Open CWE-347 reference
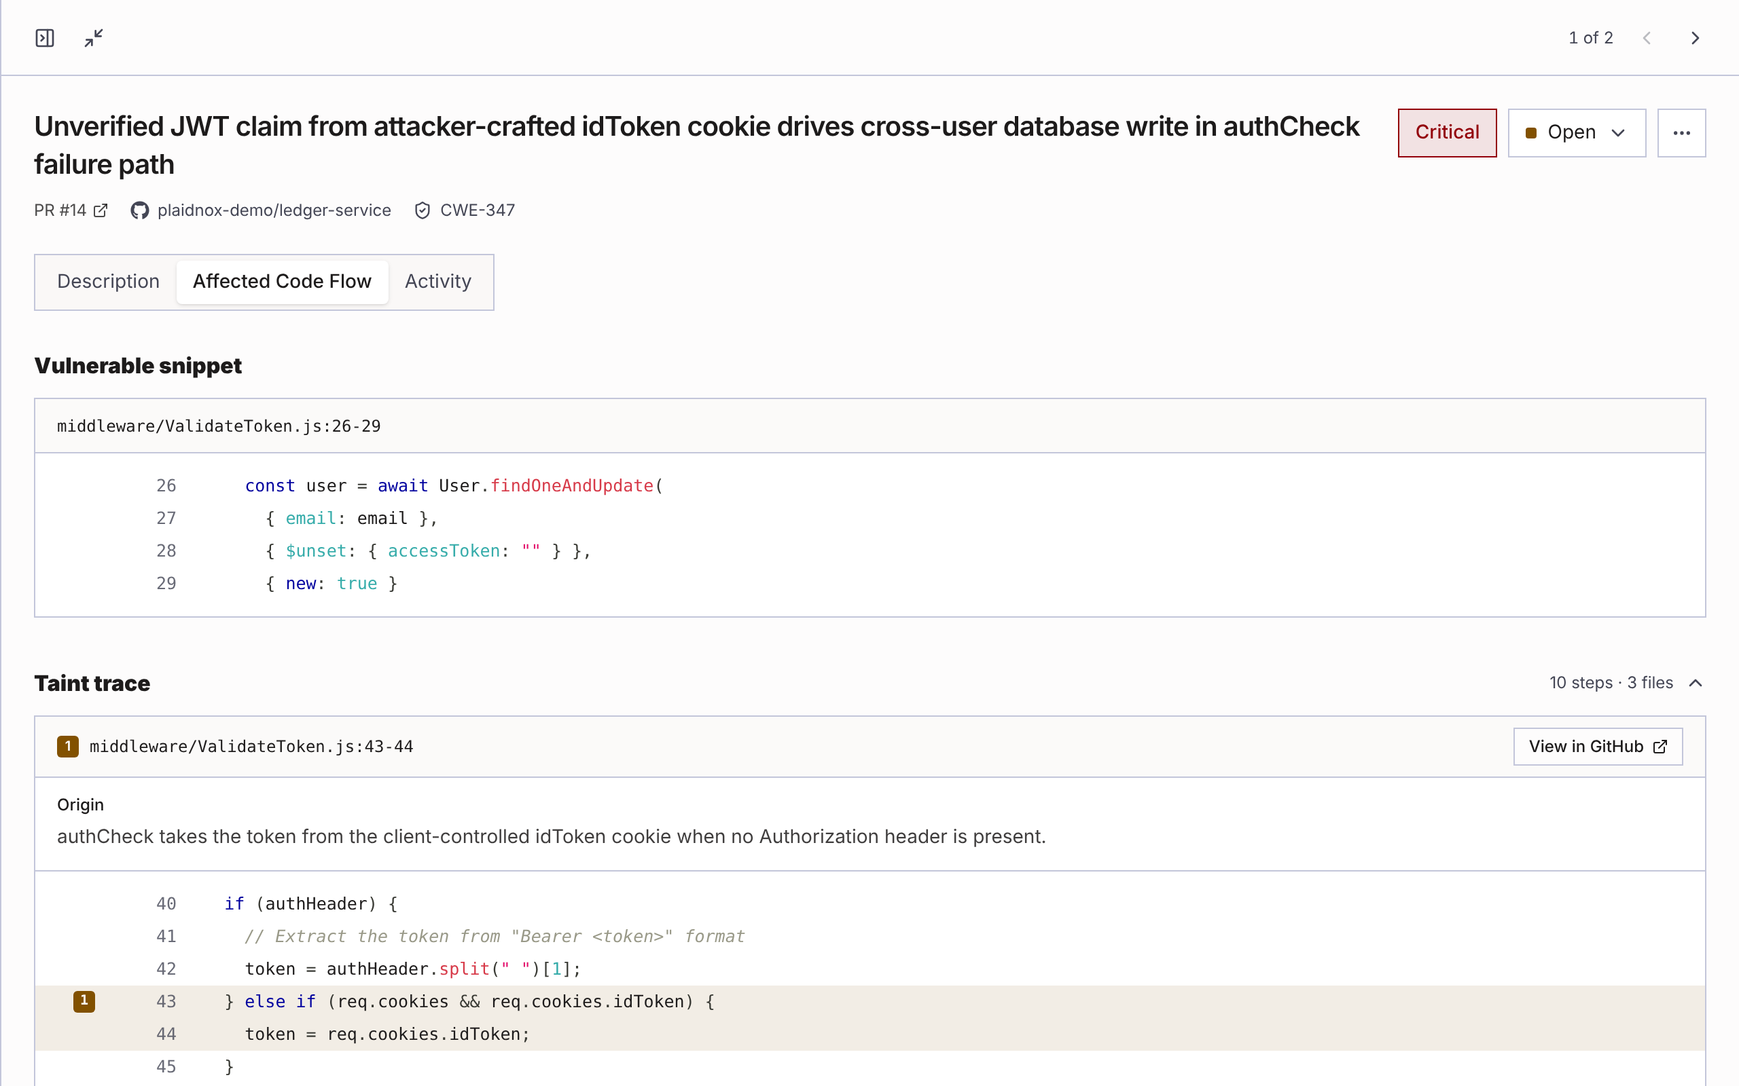The width and height of the screenshot is (1739, 1086). [x=477, y=210]
